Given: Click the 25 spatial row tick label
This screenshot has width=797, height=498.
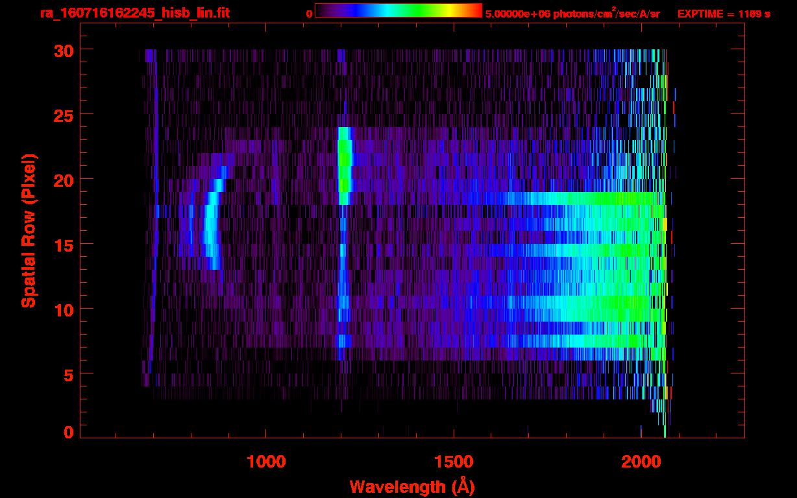Looking at the screenshot, I should (x=62, y=115).
